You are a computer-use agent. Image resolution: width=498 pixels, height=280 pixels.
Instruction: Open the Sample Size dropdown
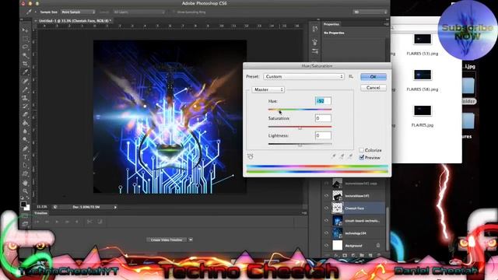click(78, 12)
